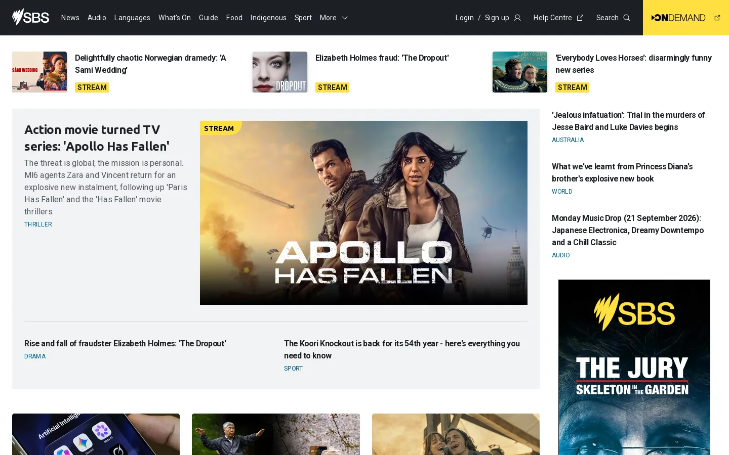
Task: Click the Apollo Has Fallen description paragraph
Action: point(106,187)
